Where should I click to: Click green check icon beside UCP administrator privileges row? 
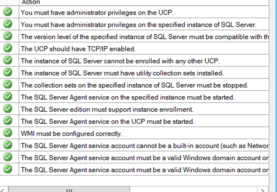point(7,12)
